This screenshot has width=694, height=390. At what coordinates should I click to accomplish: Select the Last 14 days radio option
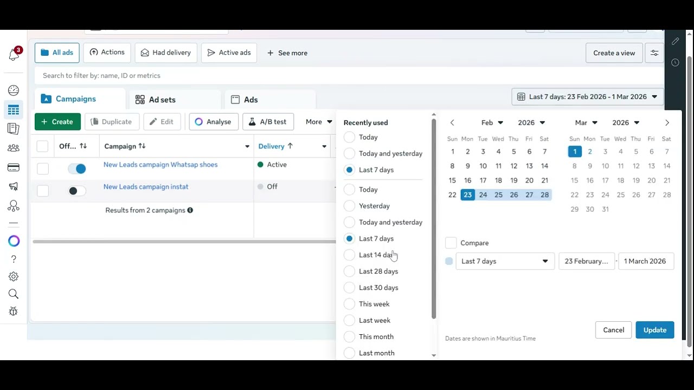349,255
